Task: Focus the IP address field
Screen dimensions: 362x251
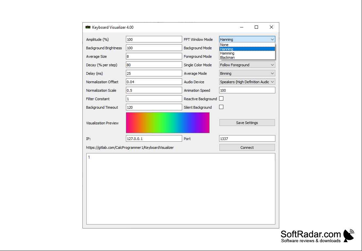Action: pos(154,138)
